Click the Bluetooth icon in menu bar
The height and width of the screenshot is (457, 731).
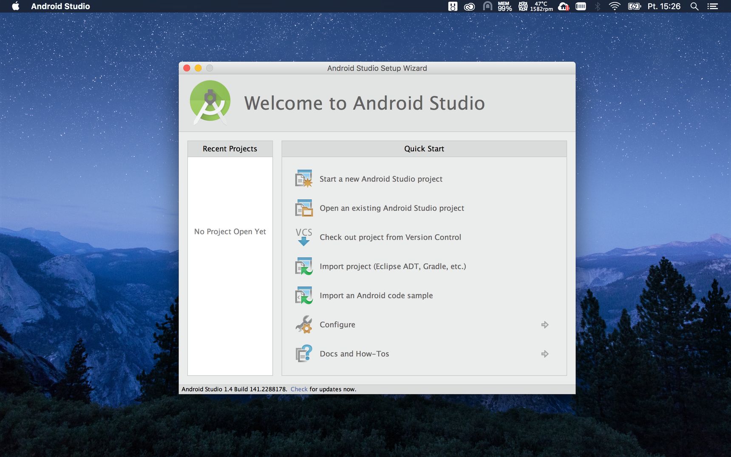pos(598,6)
